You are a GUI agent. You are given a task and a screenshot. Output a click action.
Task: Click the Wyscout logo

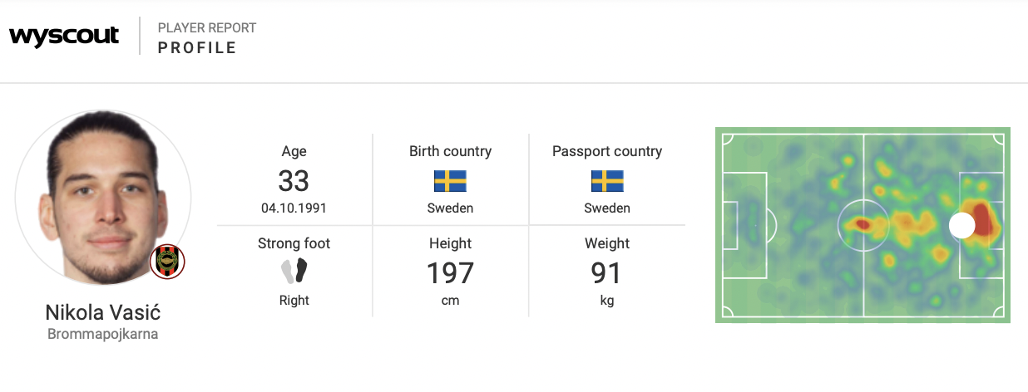pyautogui.click(x=64, y=37)
